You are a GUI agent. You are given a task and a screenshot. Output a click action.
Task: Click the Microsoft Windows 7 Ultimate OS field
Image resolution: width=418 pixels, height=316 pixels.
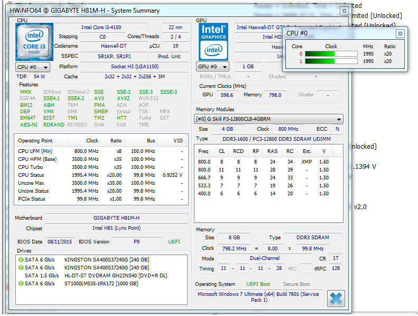click(259, 297)
